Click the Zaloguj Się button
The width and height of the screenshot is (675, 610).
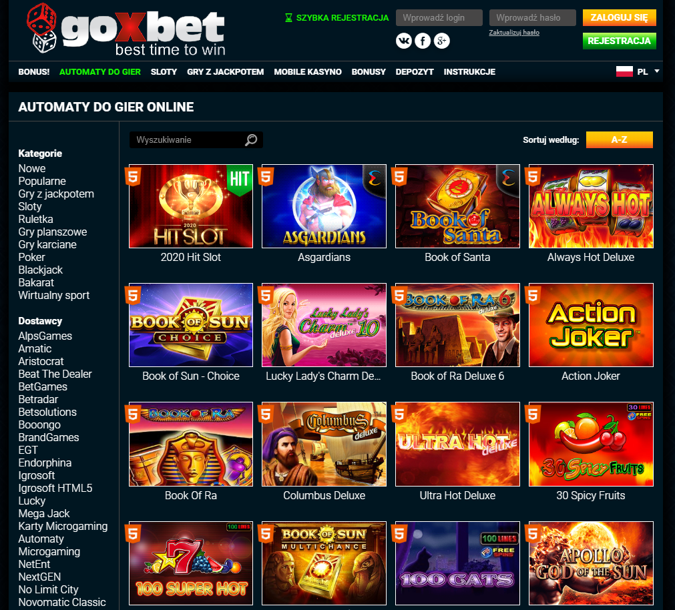point(619,17)
